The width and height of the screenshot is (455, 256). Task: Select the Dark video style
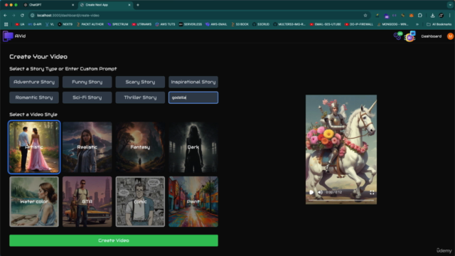click(x=193, y=147)
